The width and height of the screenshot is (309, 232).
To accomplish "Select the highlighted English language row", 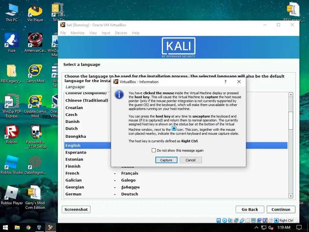I will 176,145.
